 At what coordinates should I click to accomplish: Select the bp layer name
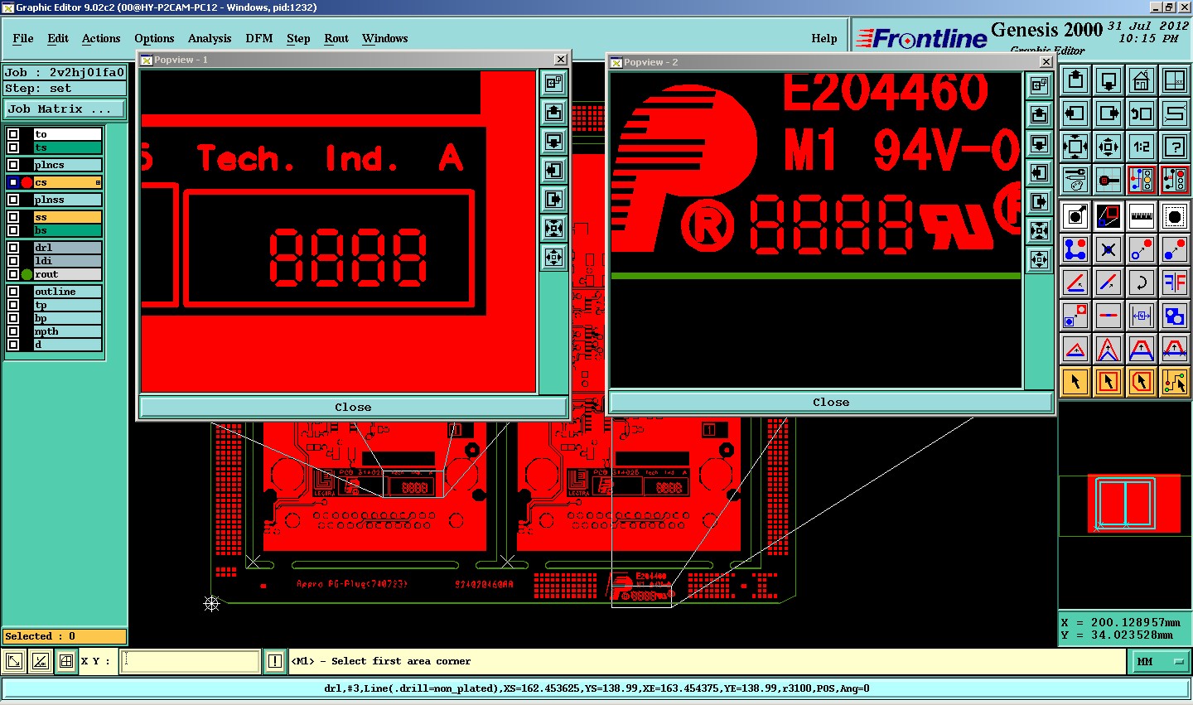[x=68, y=318]
